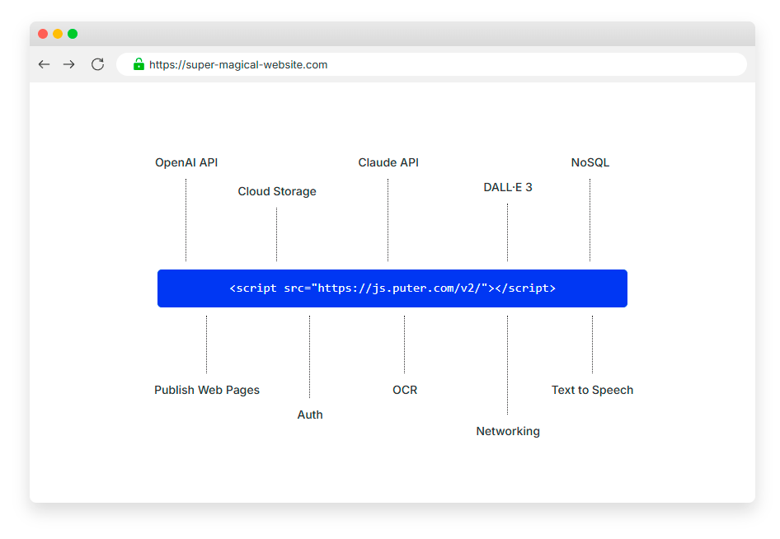The image size is (780, 539).
Task: Select the NoSQL label
Action: click(x=590, y=162)
